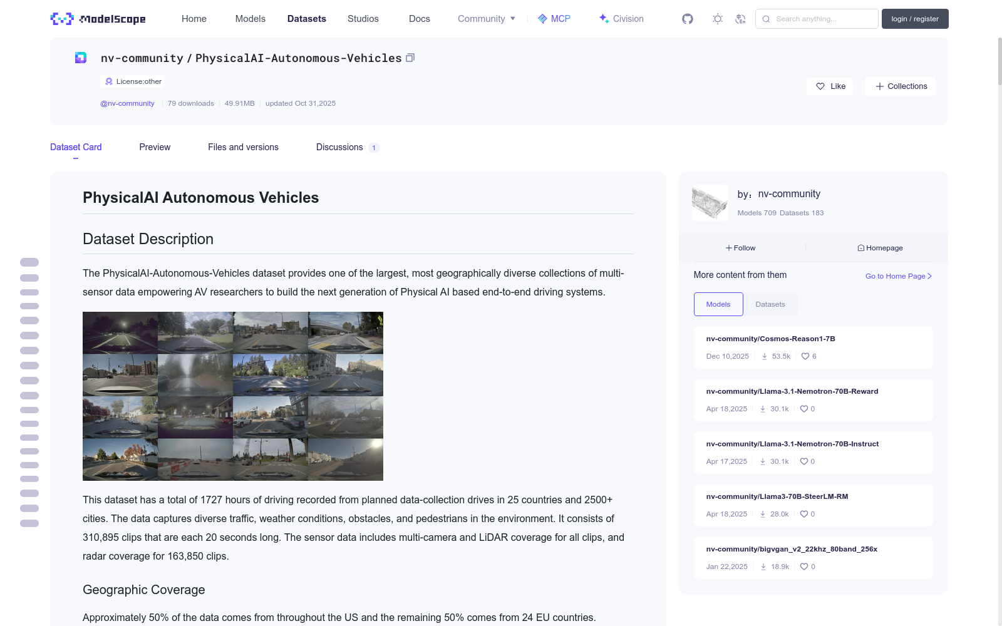
Task: Click the "Jan 22,2025" date text
Action: click(x=727, y=567)
